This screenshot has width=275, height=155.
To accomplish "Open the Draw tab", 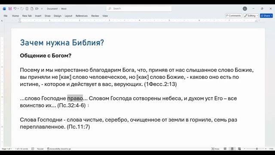I will [48, 16].
